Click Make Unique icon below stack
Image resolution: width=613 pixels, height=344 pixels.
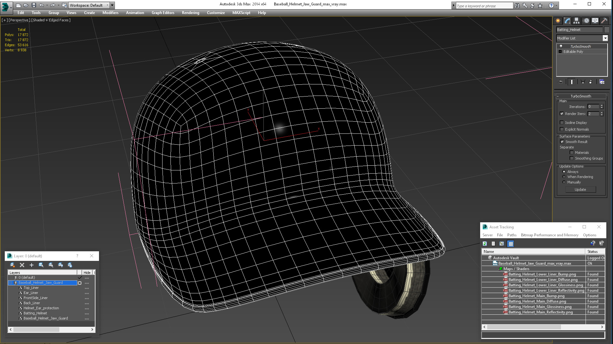(x=583, y=82)
